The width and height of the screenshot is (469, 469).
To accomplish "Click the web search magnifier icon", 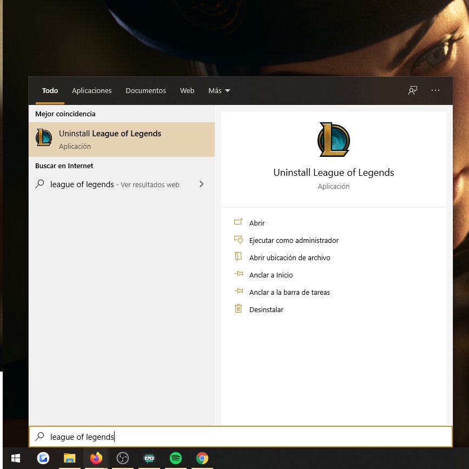I will (39, 184).
